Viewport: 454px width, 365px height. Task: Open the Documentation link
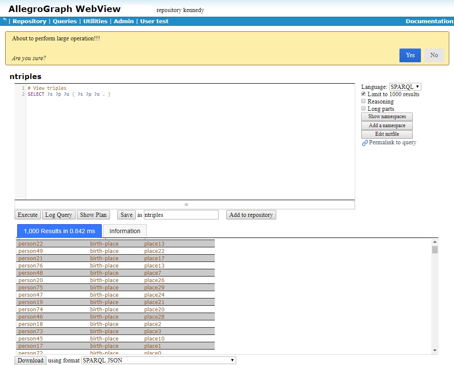[429, 21]
